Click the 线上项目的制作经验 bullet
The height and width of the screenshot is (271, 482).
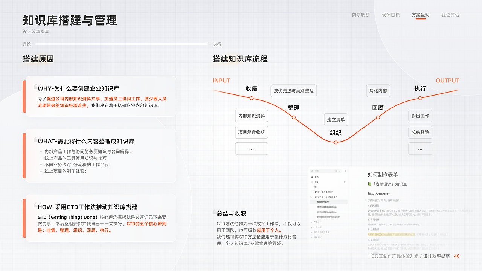point(66,171)
